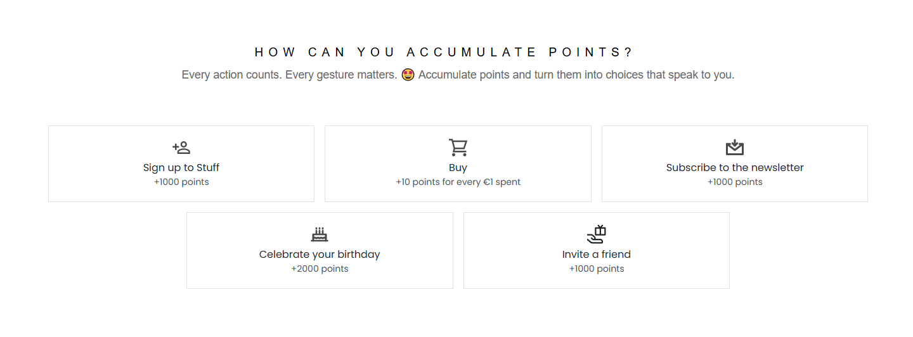Click the add-person sign up icon
Viewport: 913px width, 337px height.
click(181, 148)
